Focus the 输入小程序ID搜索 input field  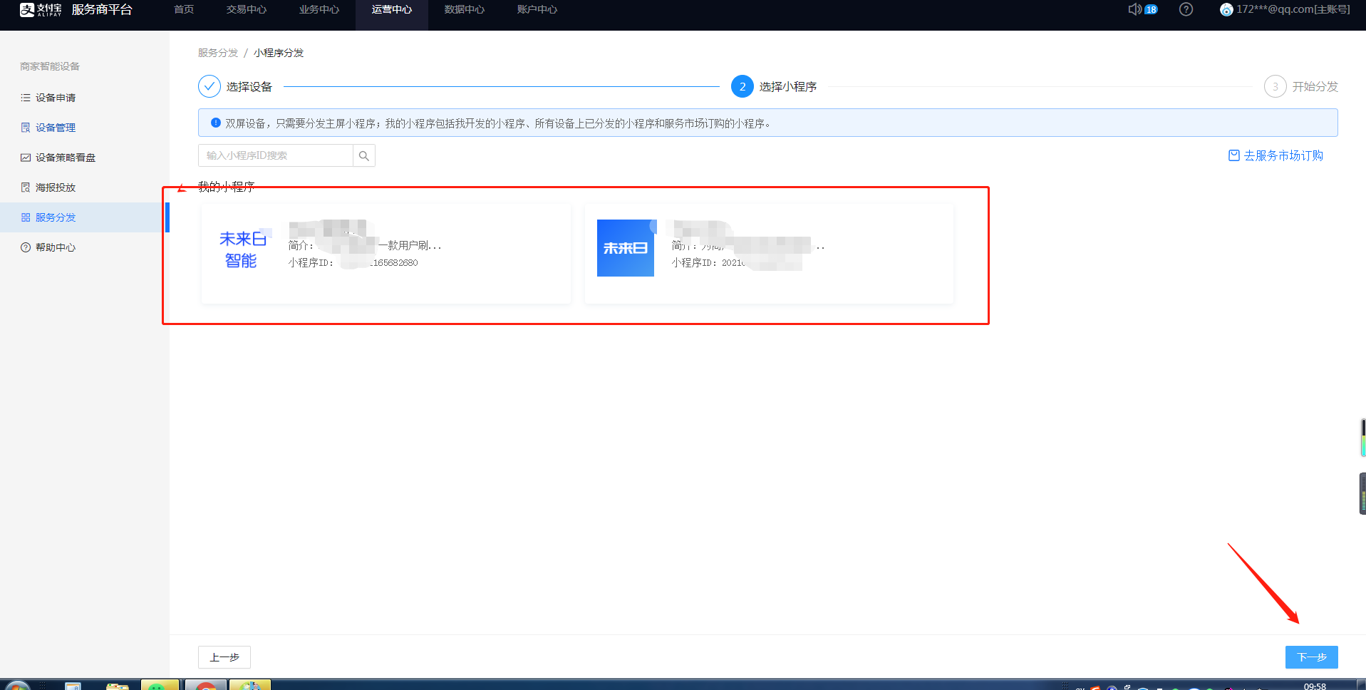pos(276,155)
